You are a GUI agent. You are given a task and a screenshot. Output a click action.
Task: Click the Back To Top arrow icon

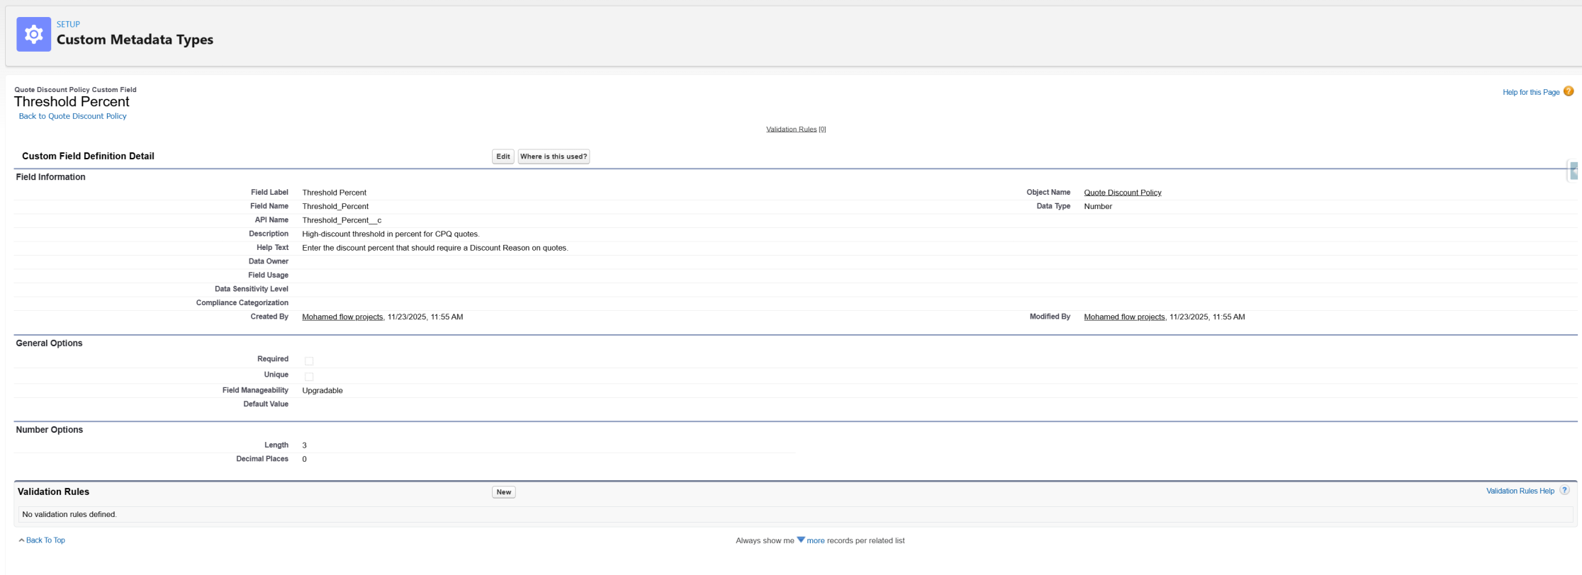click(22, 540)
